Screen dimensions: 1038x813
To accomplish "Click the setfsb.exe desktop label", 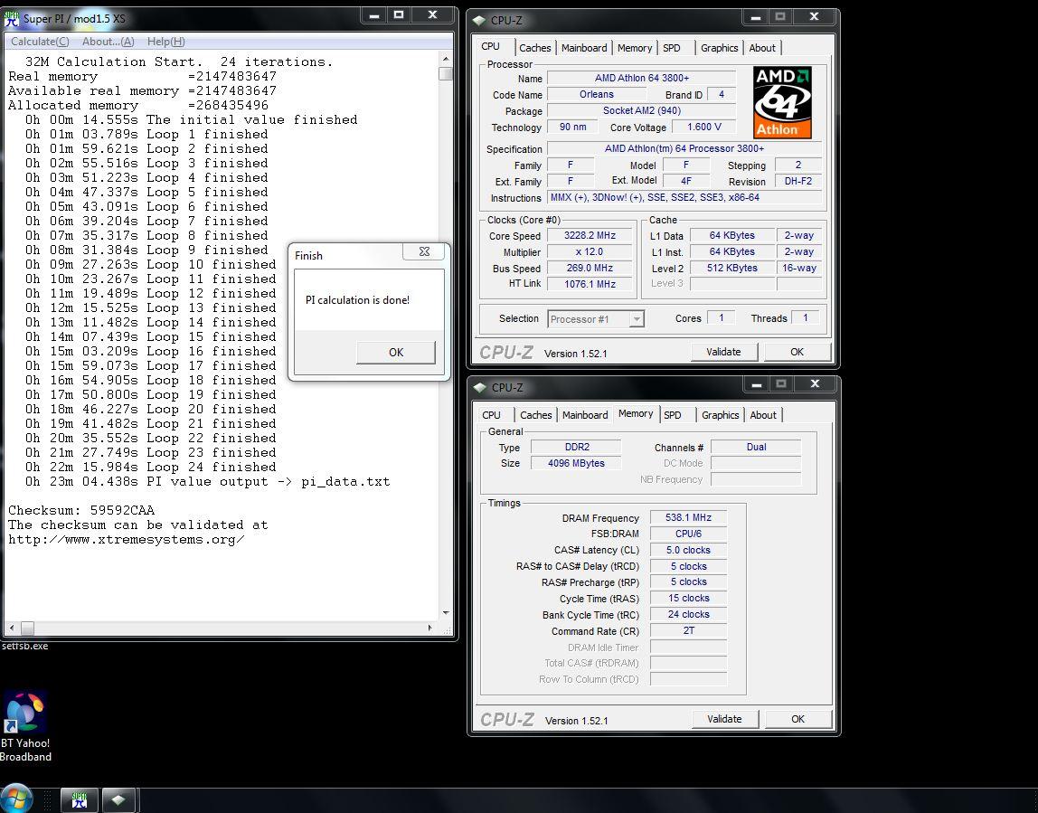I will click(24, 647).
